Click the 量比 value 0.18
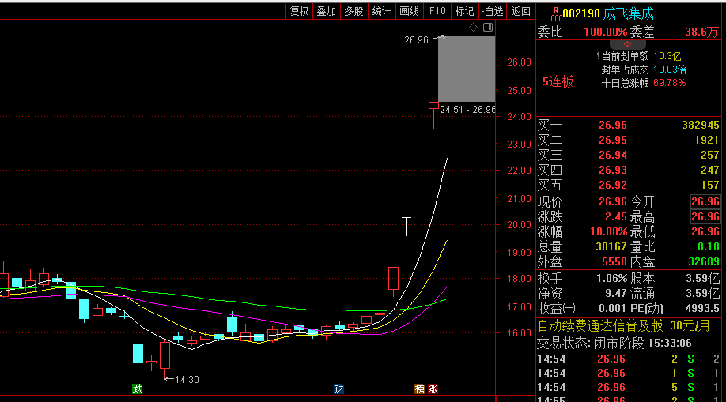 tap(709, 246)
